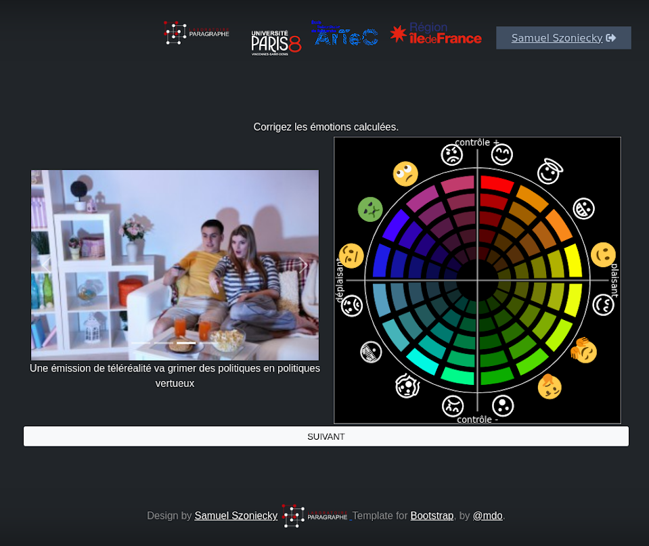Click the yellow worried face near déplaisant

pyautogui.click(x=351, y=256)
